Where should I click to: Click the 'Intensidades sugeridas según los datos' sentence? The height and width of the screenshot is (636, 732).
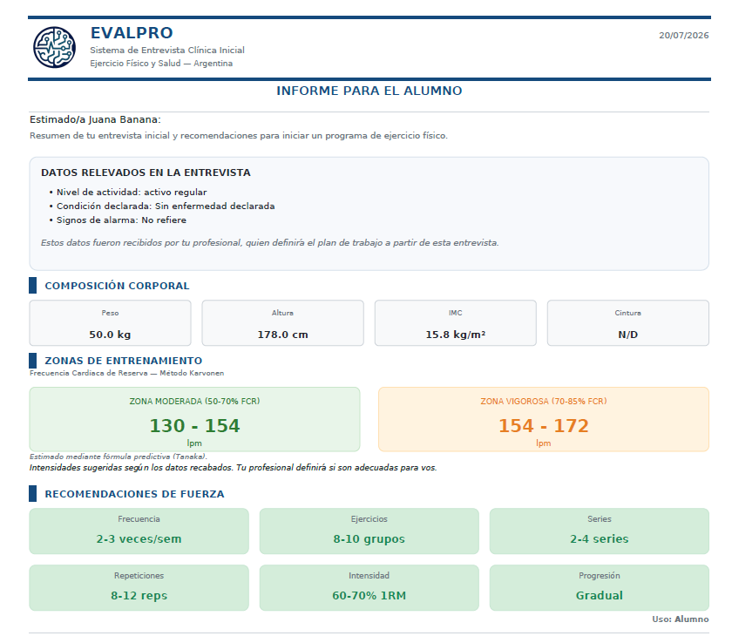pos(233,468)
